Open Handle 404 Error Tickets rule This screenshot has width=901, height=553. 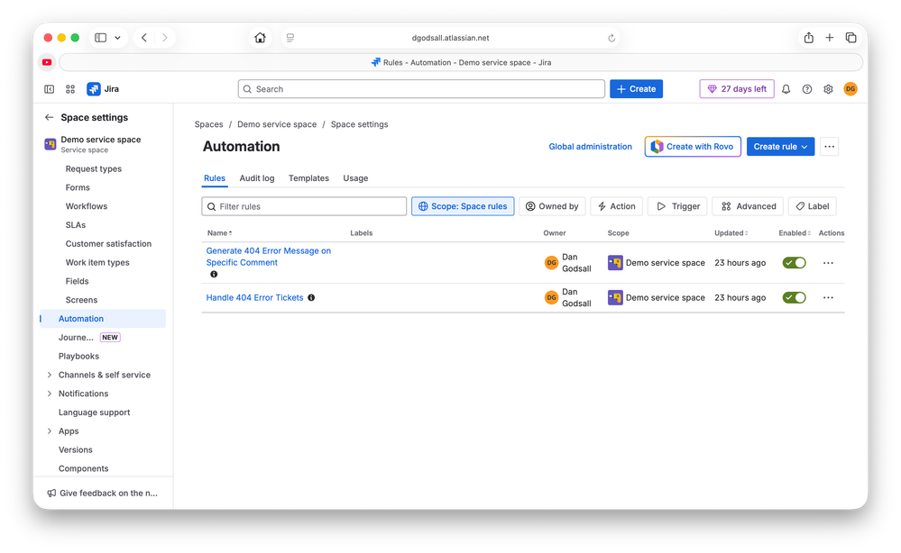pyautogui.click(x=254, y=298)
